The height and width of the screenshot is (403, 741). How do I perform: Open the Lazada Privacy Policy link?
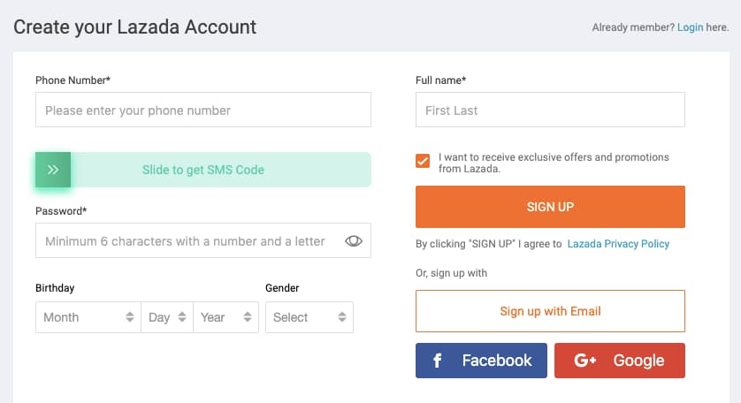618,244
